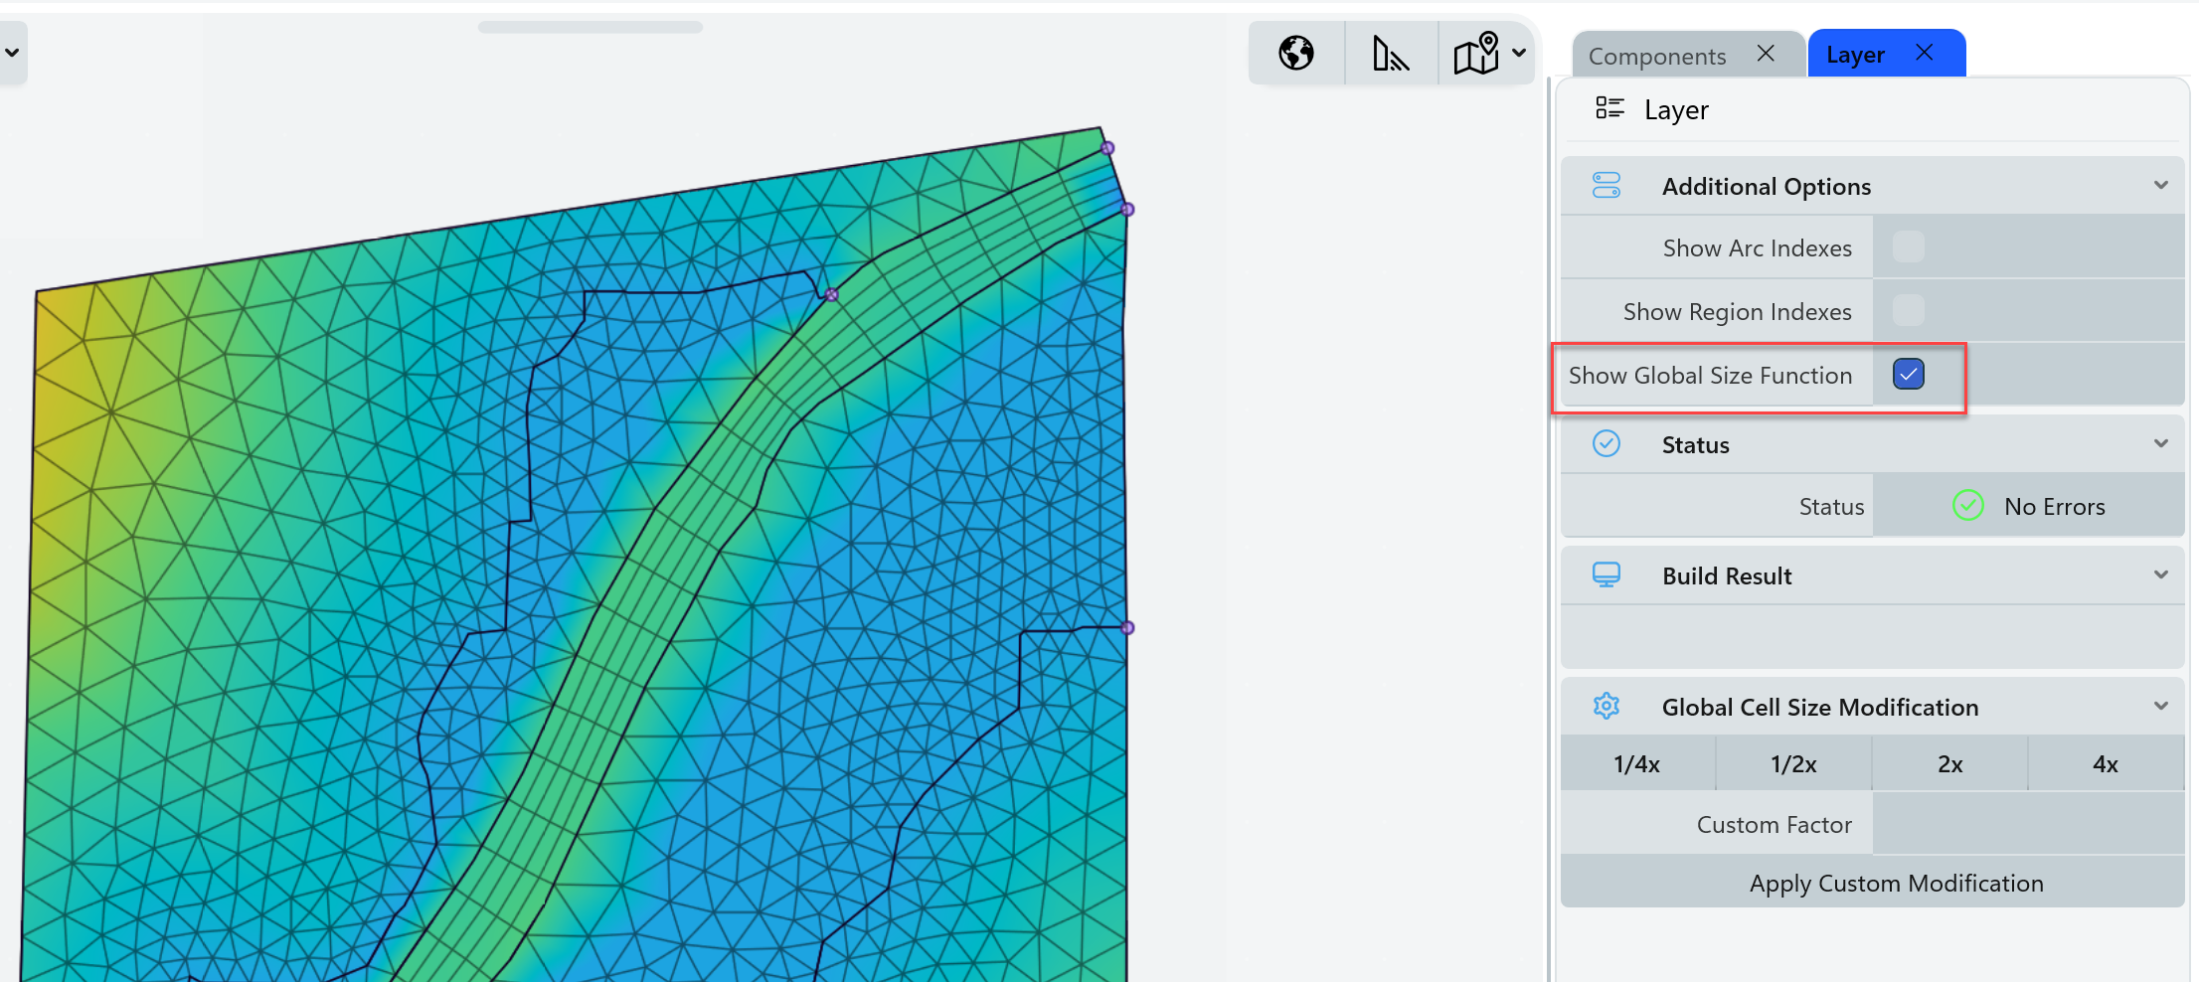The width and height of the screenshot is (2199, 982).
Task: Click the Layer list icon in header
Action: point(1608,108)
